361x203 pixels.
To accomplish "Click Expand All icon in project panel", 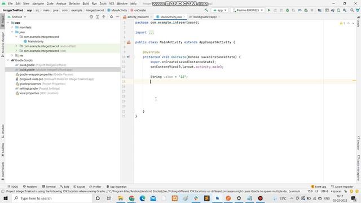I will tap(98, 17).
